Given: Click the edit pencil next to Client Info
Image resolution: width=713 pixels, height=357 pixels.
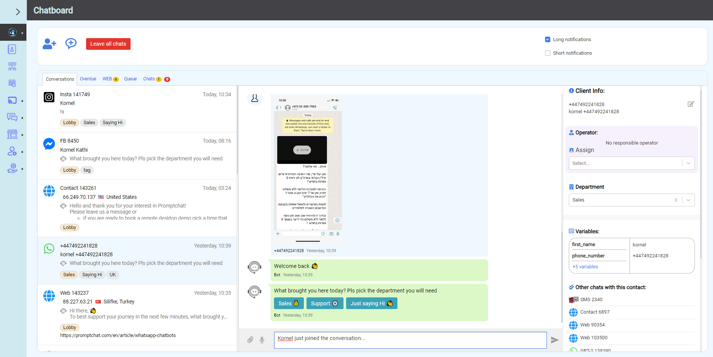Looking at the screenshot, I should click(691, 104).
